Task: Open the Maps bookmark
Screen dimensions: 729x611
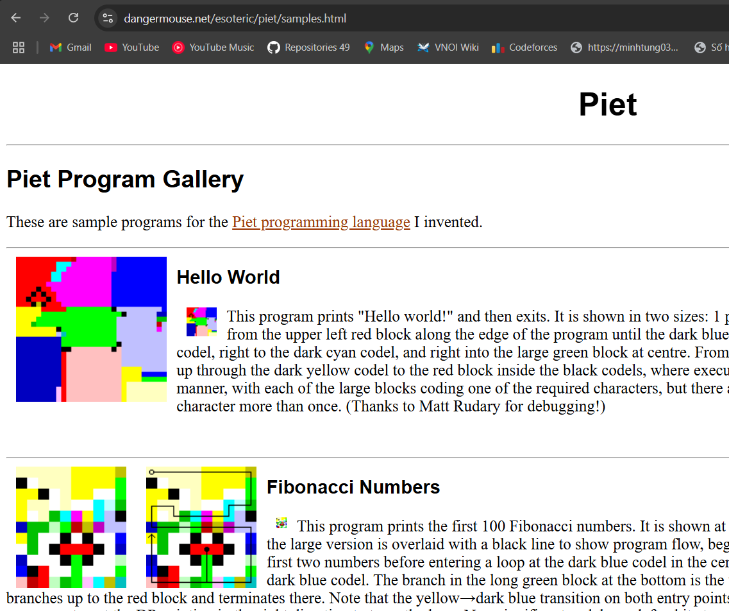Action: coord(384,47)
